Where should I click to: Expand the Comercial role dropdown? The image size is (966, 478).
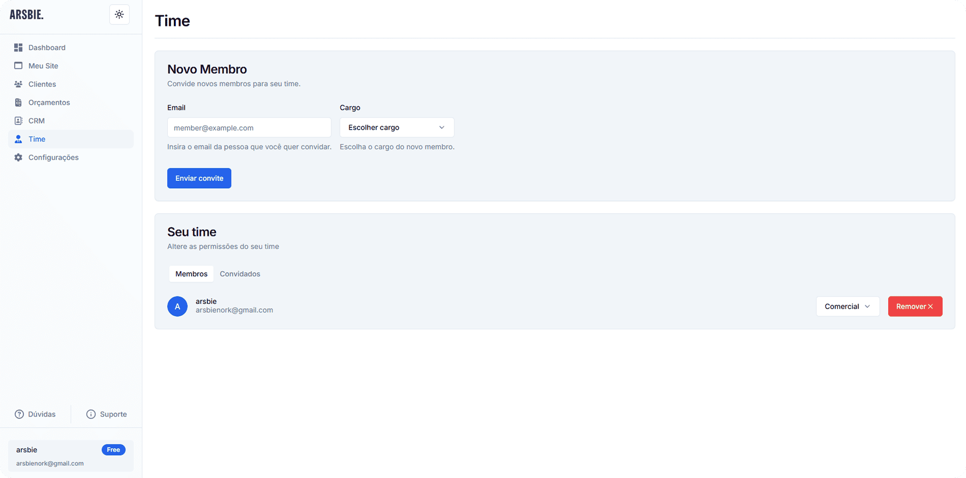pos(848,307)
